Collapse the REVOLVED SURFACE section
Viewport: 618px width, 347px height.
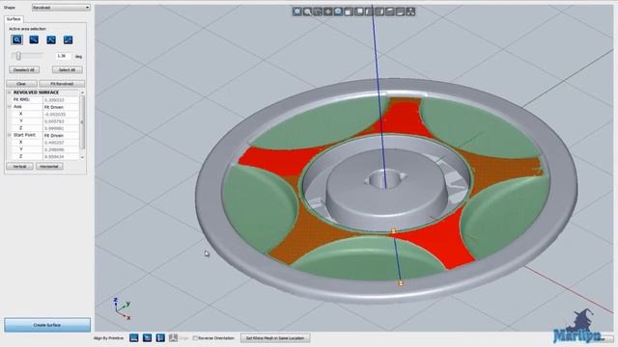click(10, 93)
